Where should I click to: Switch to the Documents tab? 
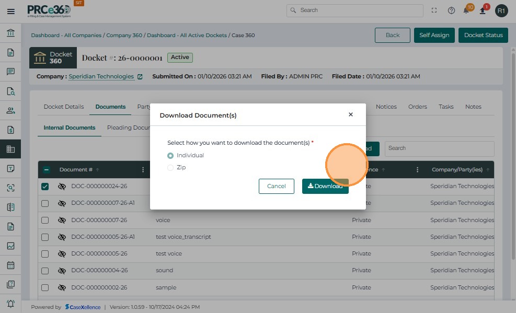pos(111,107)
